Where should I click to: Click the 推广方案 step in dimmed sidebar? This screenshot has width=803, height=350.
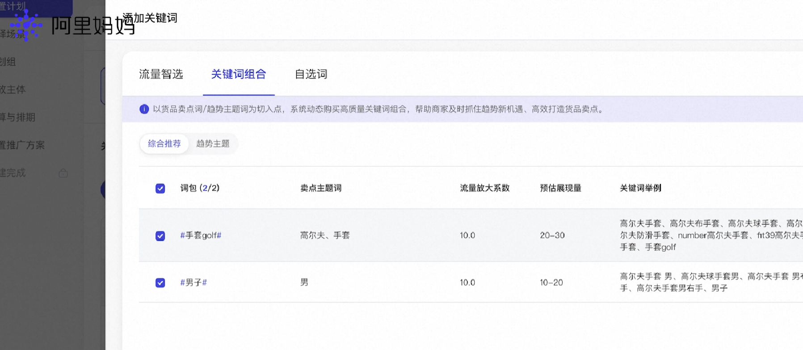[22, 145]
